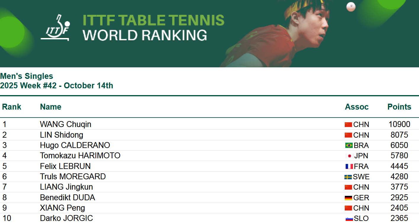The width and height of the screenshot is (419, 223).
Task: Open player WANG Chuqin's name
Action: click(65, 124)
